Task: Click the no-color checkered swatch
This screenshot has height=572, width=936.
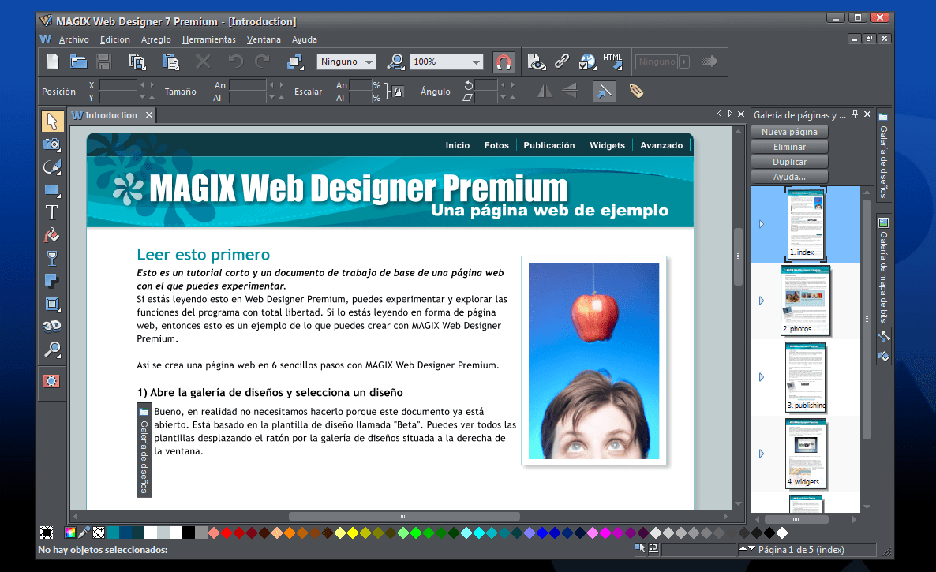Action: tap(99, 533)
